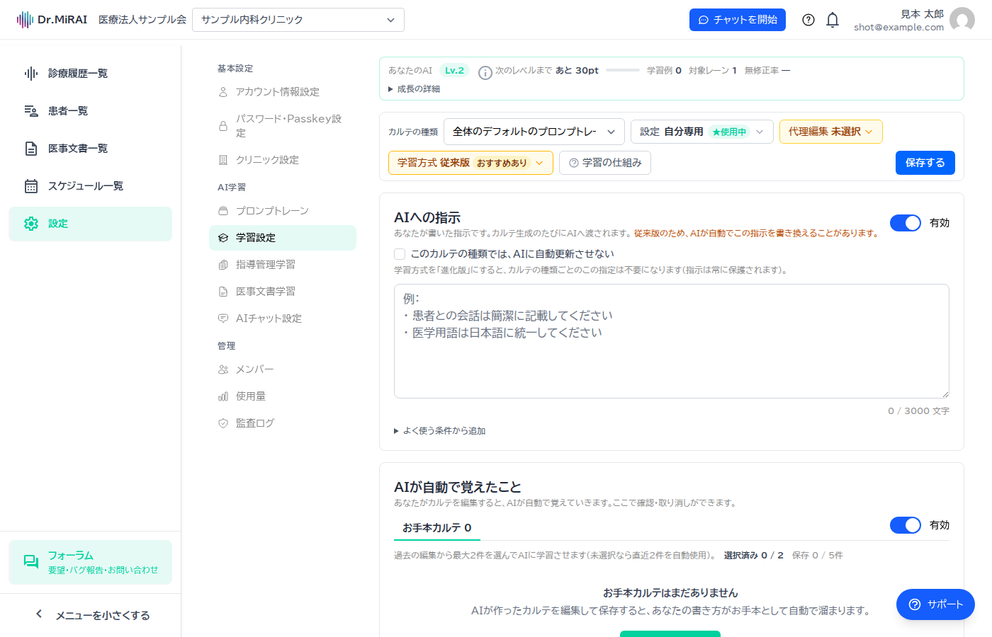The width and height of the screenshot is (992, 637).
Task: Click the パスワード lock icon
Action: (223, 126)
